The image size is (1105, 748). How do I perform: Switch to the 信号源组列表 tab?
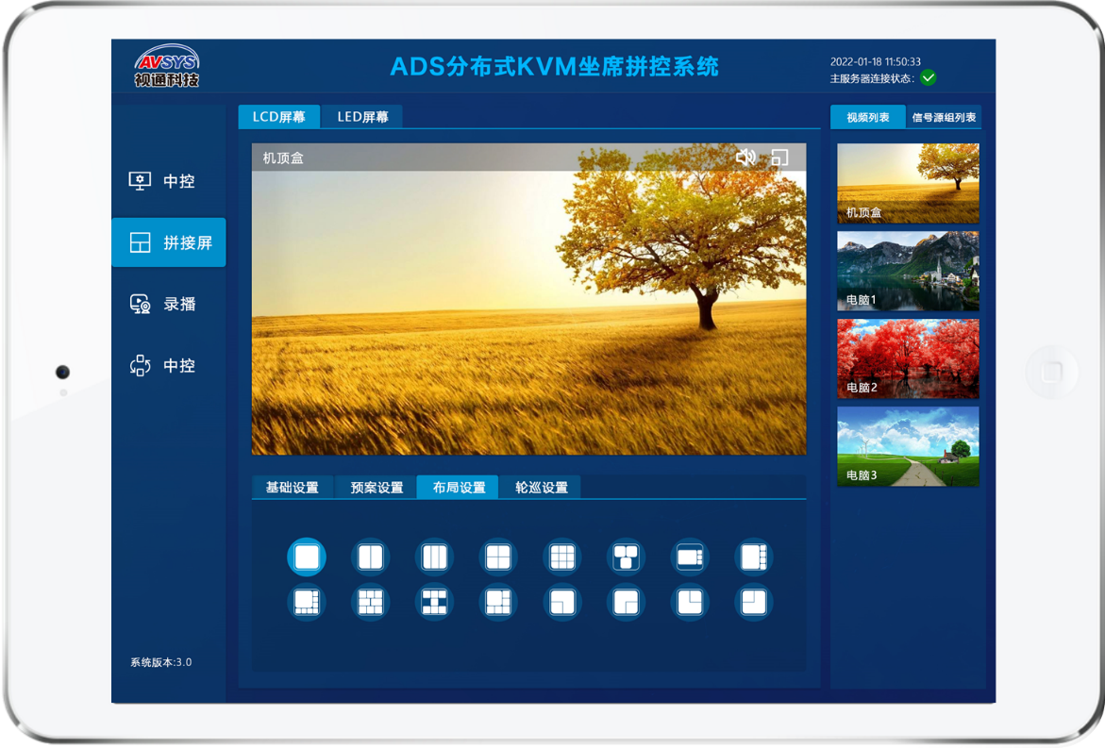[x=944, y=117]
